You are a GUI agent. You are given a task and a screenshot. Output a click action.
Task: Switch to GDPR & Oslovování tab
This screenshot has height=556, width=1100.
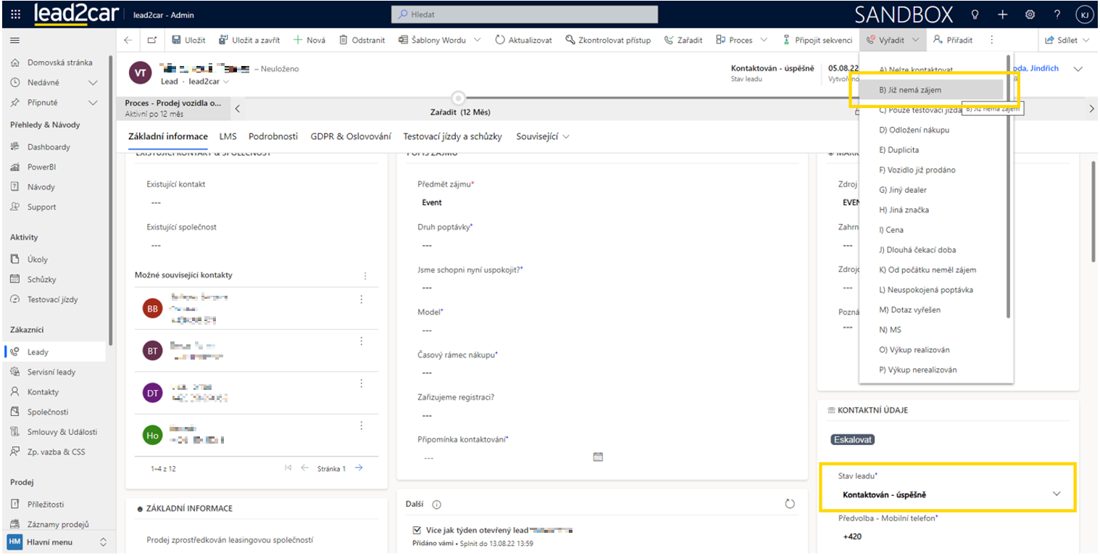tap(351, 136)
